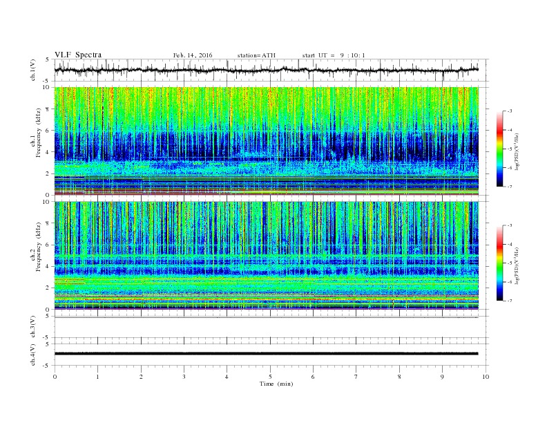Click the time axis tick label "3"

(x=184, y=377)
